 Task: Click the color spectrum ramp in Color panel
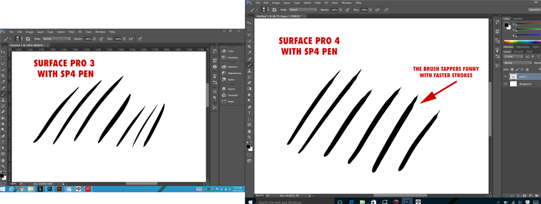pos(523,41)
